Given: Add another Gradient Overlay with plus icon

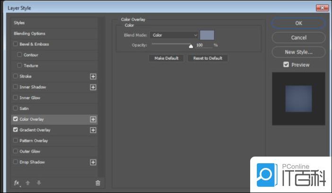Looking at the screenshot, I should 93,130.
